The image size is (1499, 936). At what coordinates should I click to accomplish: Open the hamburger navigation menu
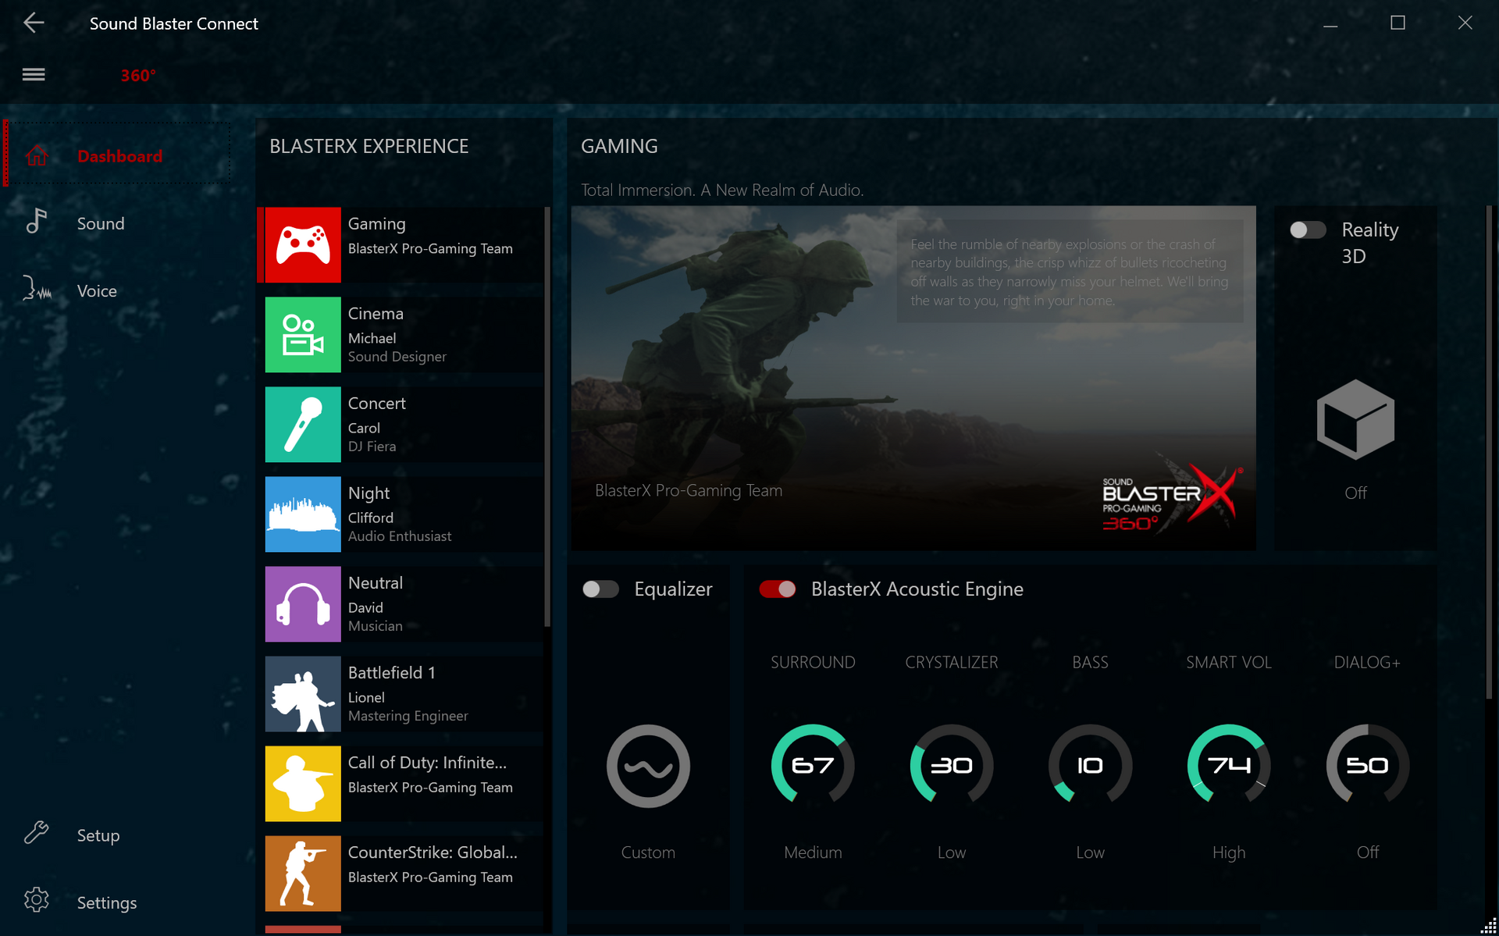point(33,75)
